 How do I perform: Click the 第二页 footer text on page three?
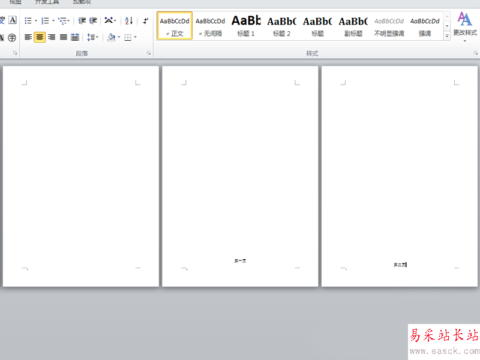(x=400, y=265)
